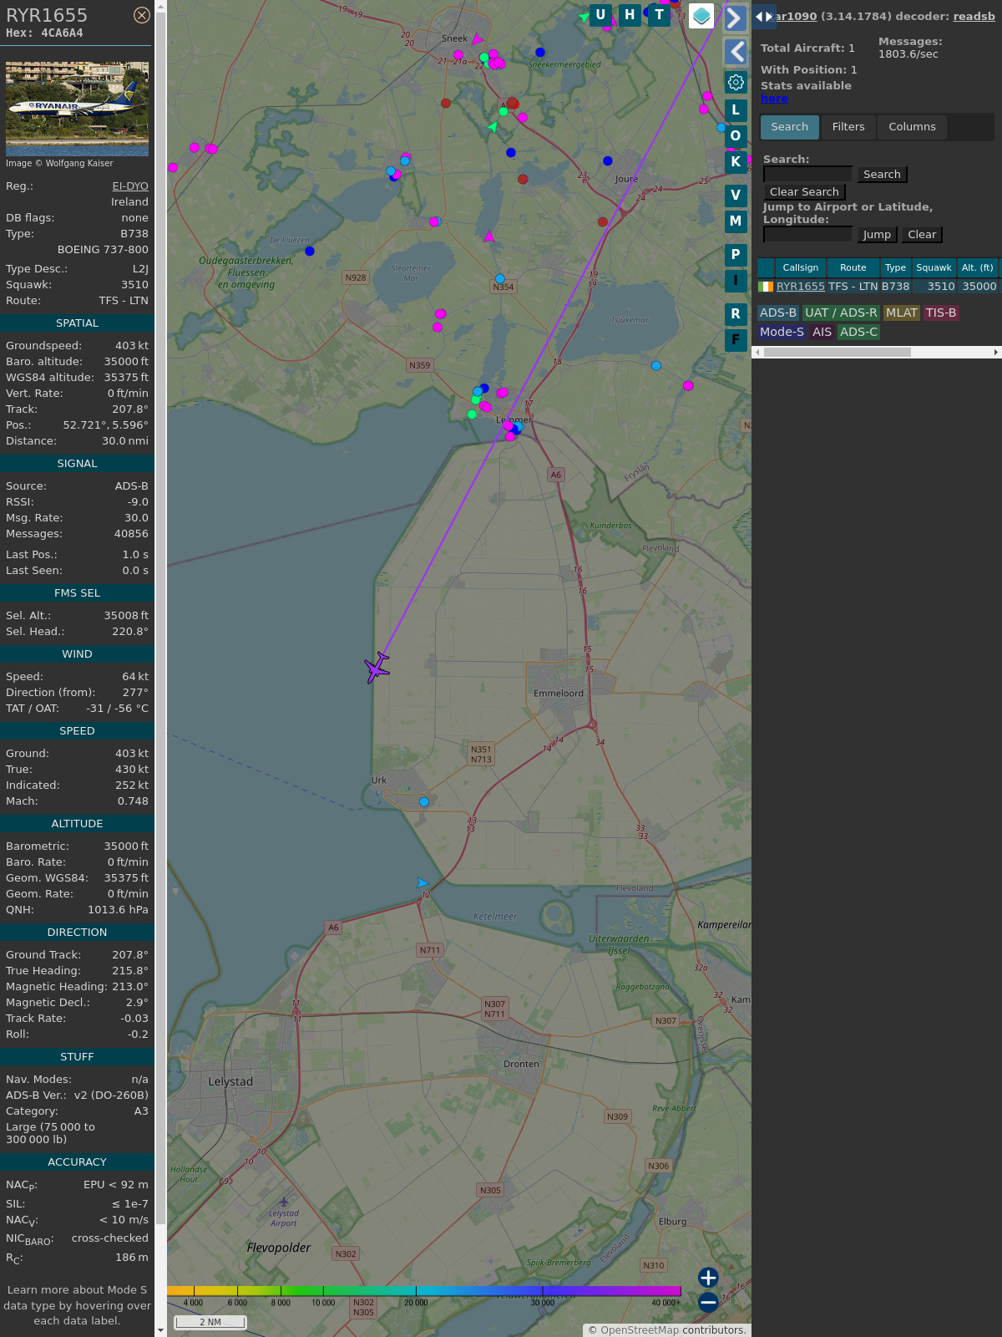
Task: Sort table by Type column header
Action: [896, 268]
